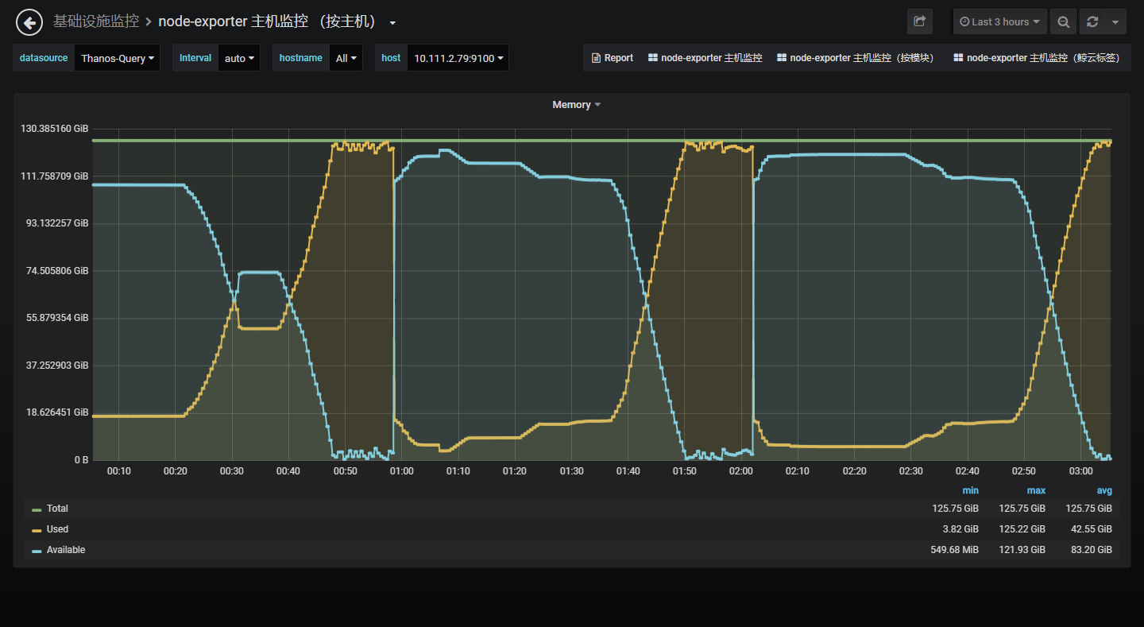The width and height of the screenshot is (1144, 627).
Task: Open the node-exporter 主机监控 dashboard link
Action: pos(705,58)
